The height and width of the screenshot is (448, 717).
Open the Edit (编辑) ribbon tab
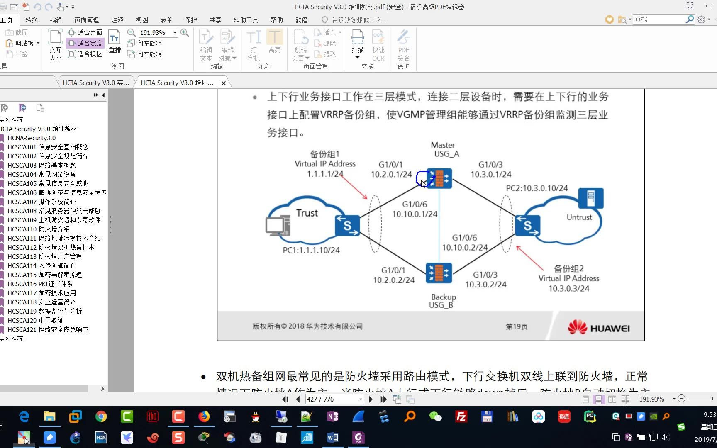pyautogui.click(x=56, y=20)
